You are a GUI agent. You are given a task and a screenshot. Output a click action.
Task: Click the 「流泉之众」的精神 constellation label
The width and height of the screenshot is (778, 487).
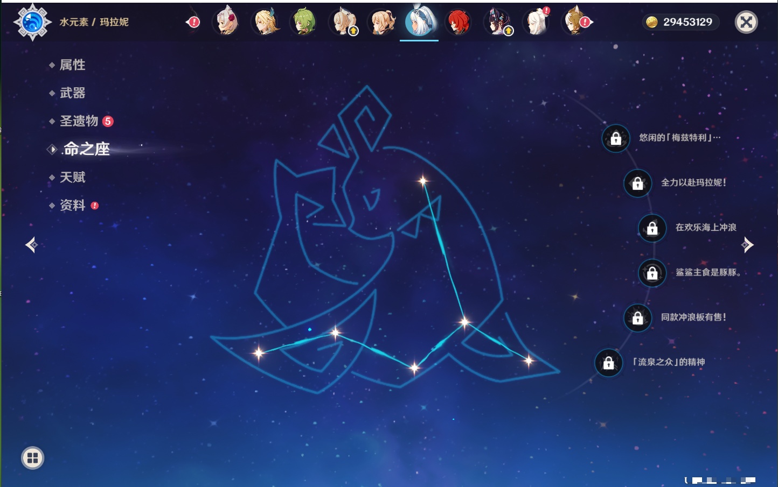(x=668, y=362)
